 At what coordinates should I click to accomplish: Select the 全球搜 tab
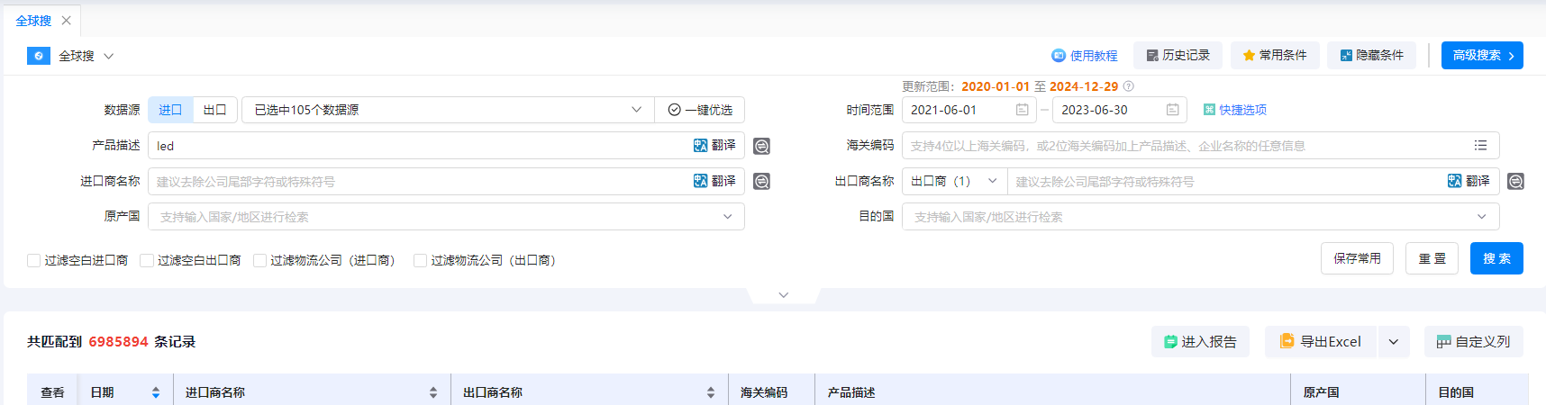(33, 21)
